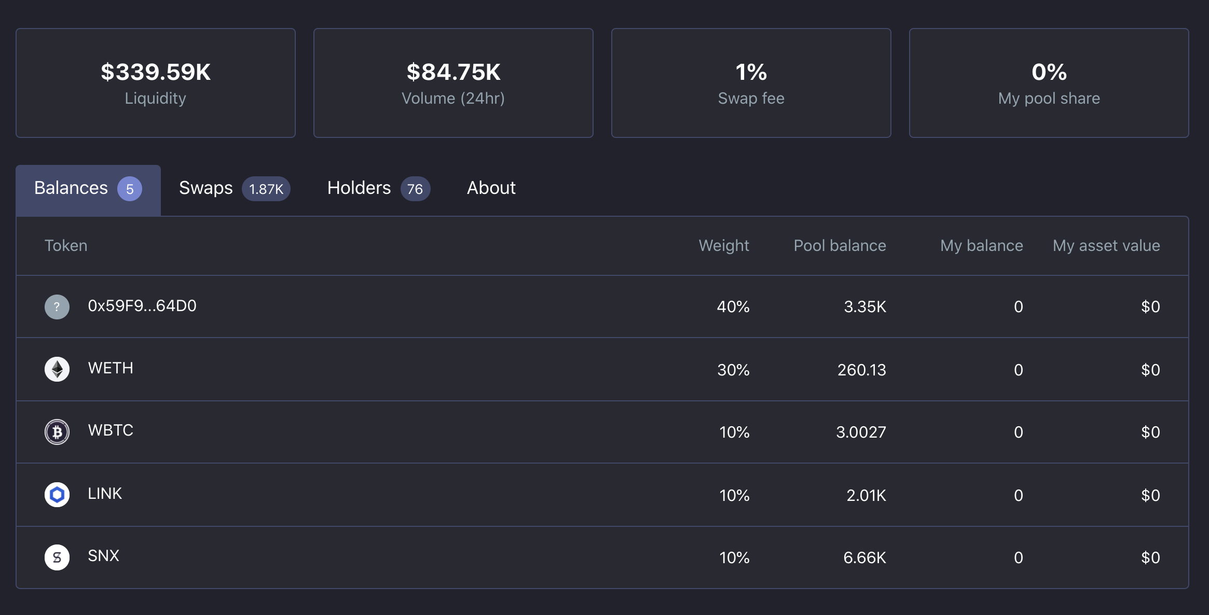The width and height of the screenshot is (1209, 615).
Task: Click the $339.59K Liquidity card
Action: click(x=156, y=83)
